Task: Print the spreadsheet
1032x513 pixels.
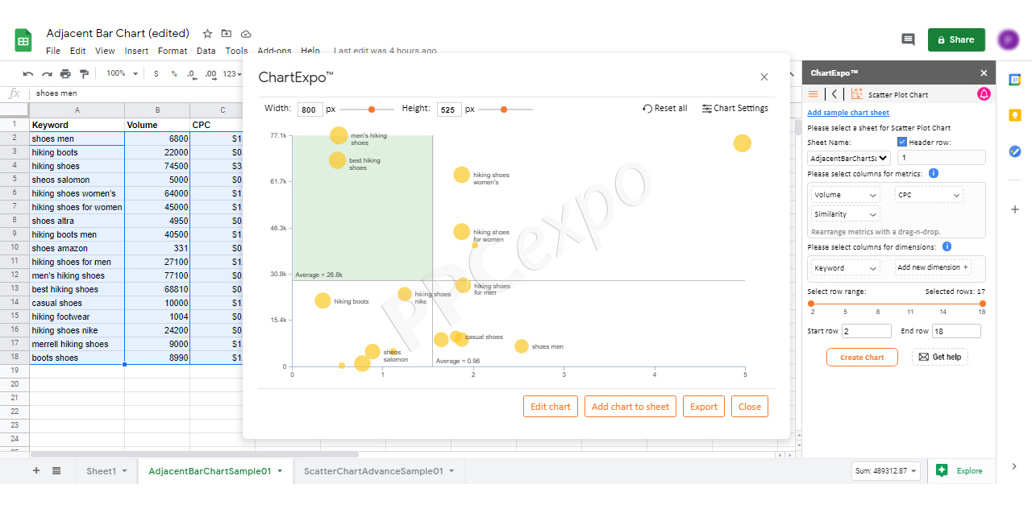Action: pos(65,73)
